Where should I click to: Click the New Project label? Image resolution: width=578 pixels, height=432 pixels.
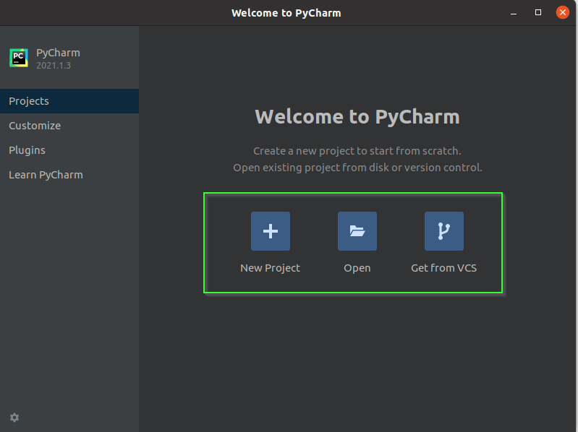click(271, 268)
